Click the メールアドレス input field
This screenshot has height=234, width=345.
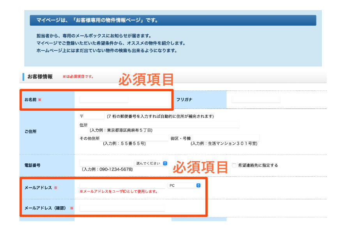pos(122,185)
